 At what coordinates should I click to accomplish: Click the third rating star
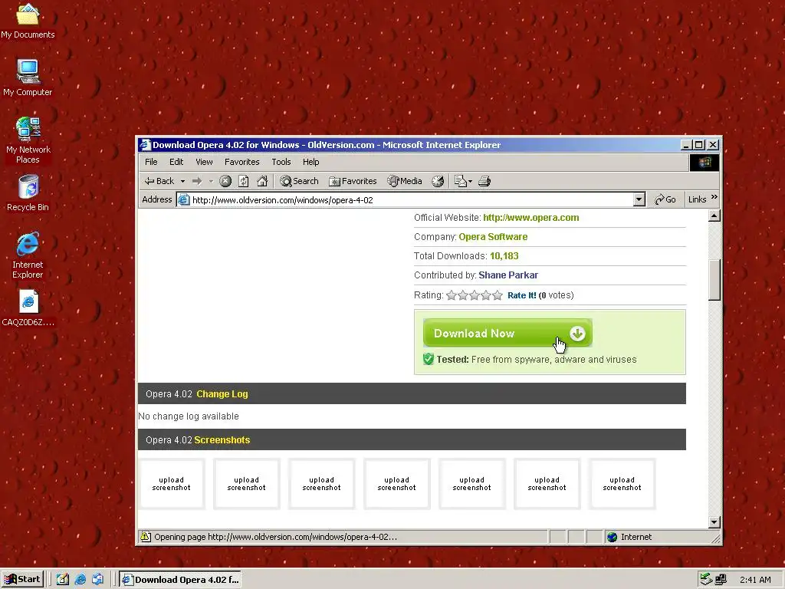474,295
